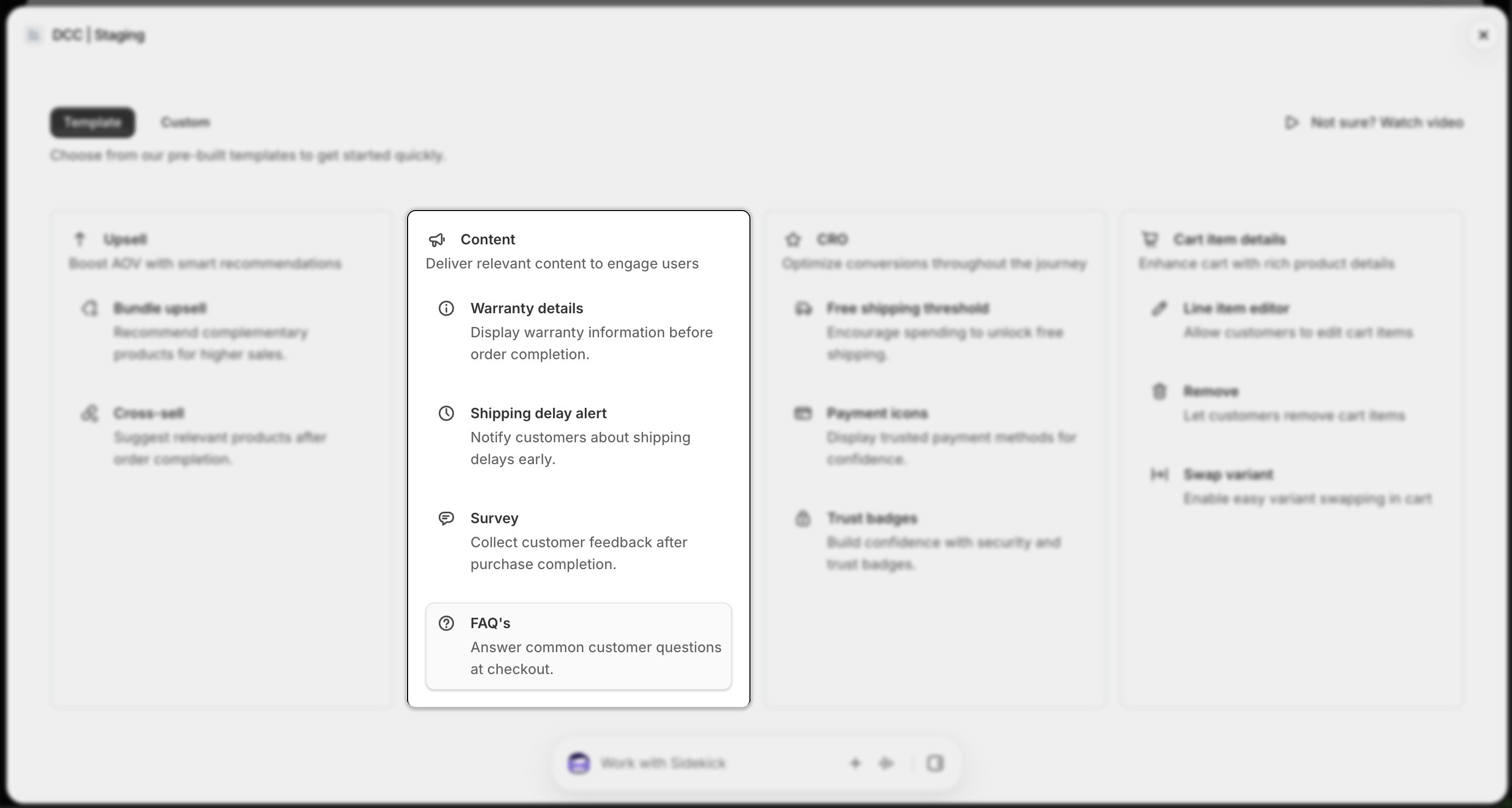Select the Shipping delay alert template
Screen dimensions: 1512x808
click(579, 436)
